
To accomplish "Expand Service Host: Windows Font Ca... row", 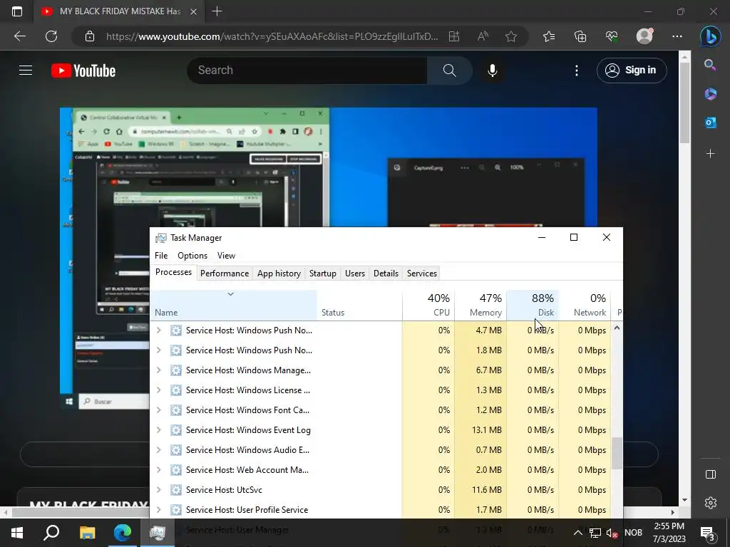I will coord(159,410).
